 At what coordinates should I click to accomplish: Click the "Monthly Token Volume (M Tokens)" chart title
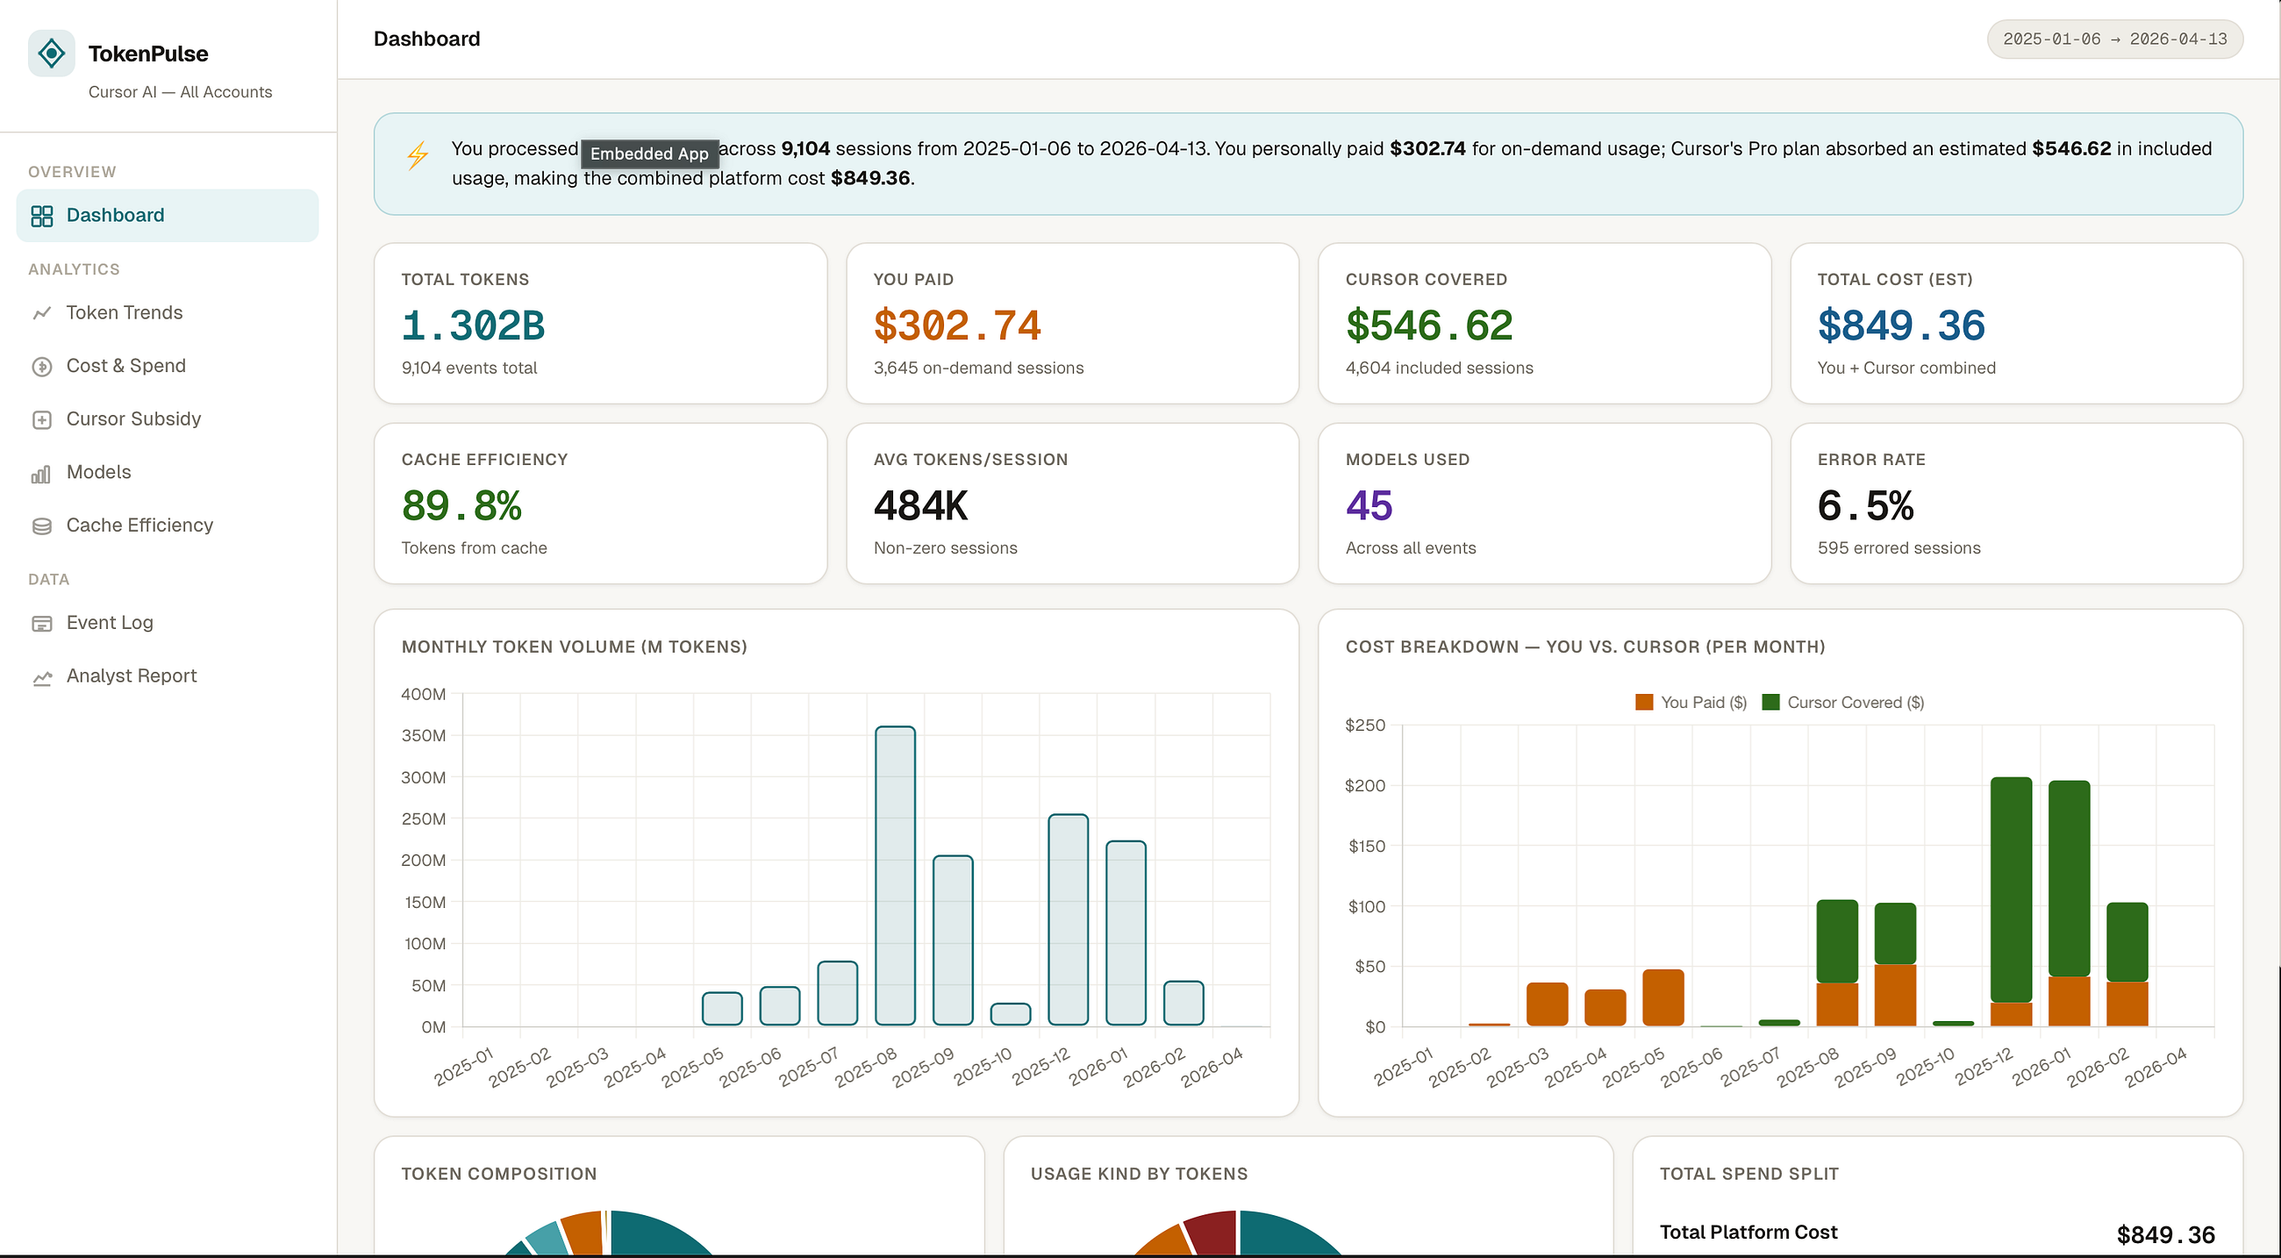[574, 647]
